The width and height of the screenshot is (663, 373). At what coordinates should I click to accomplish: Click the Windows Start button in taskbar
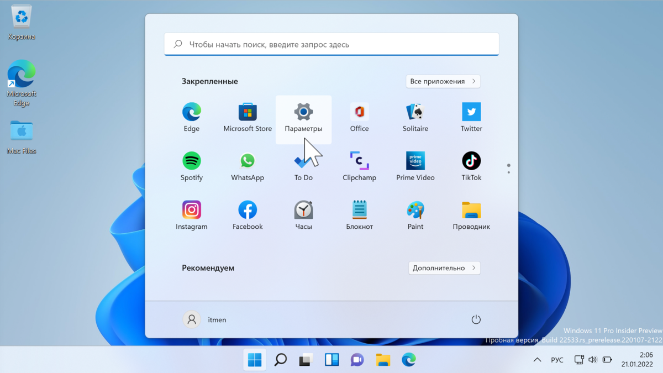point(255,360)
